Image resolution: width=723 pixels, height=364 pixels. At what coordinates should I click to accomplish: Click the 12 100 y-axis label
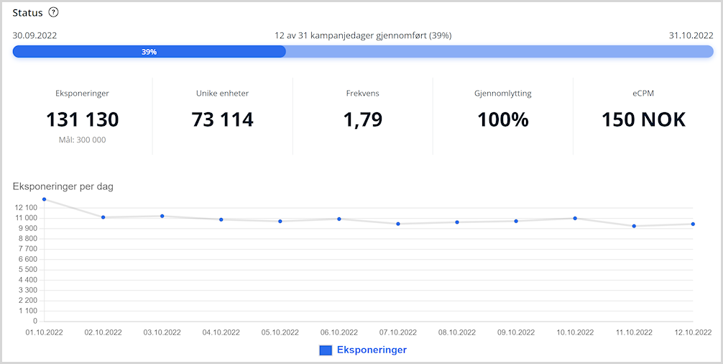pos(26,208)
